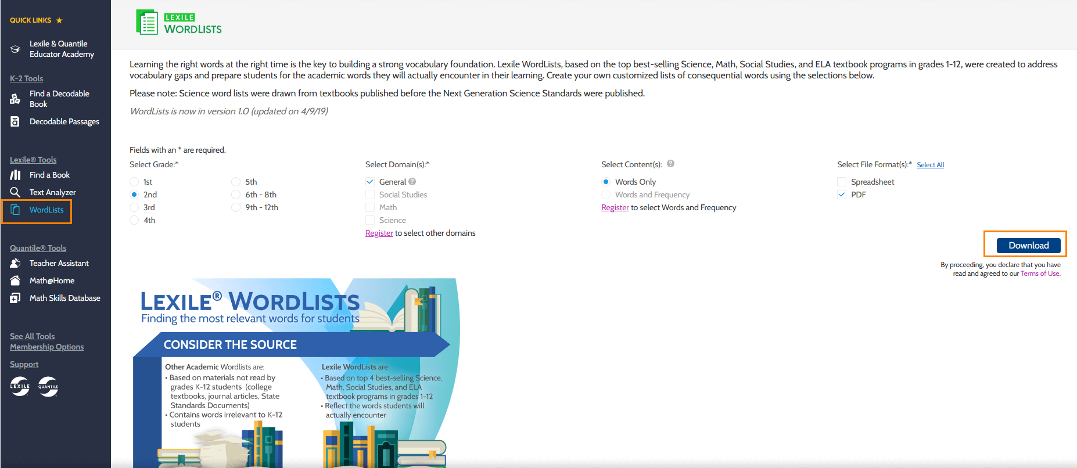Open the Terms of Use link
Image resolution: width=1077 pixels, height=468 pixels.
pyautogui.click(x=1040, y=273)
